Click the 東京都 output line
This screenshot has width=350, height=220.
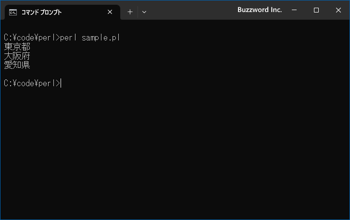point(17,47)
